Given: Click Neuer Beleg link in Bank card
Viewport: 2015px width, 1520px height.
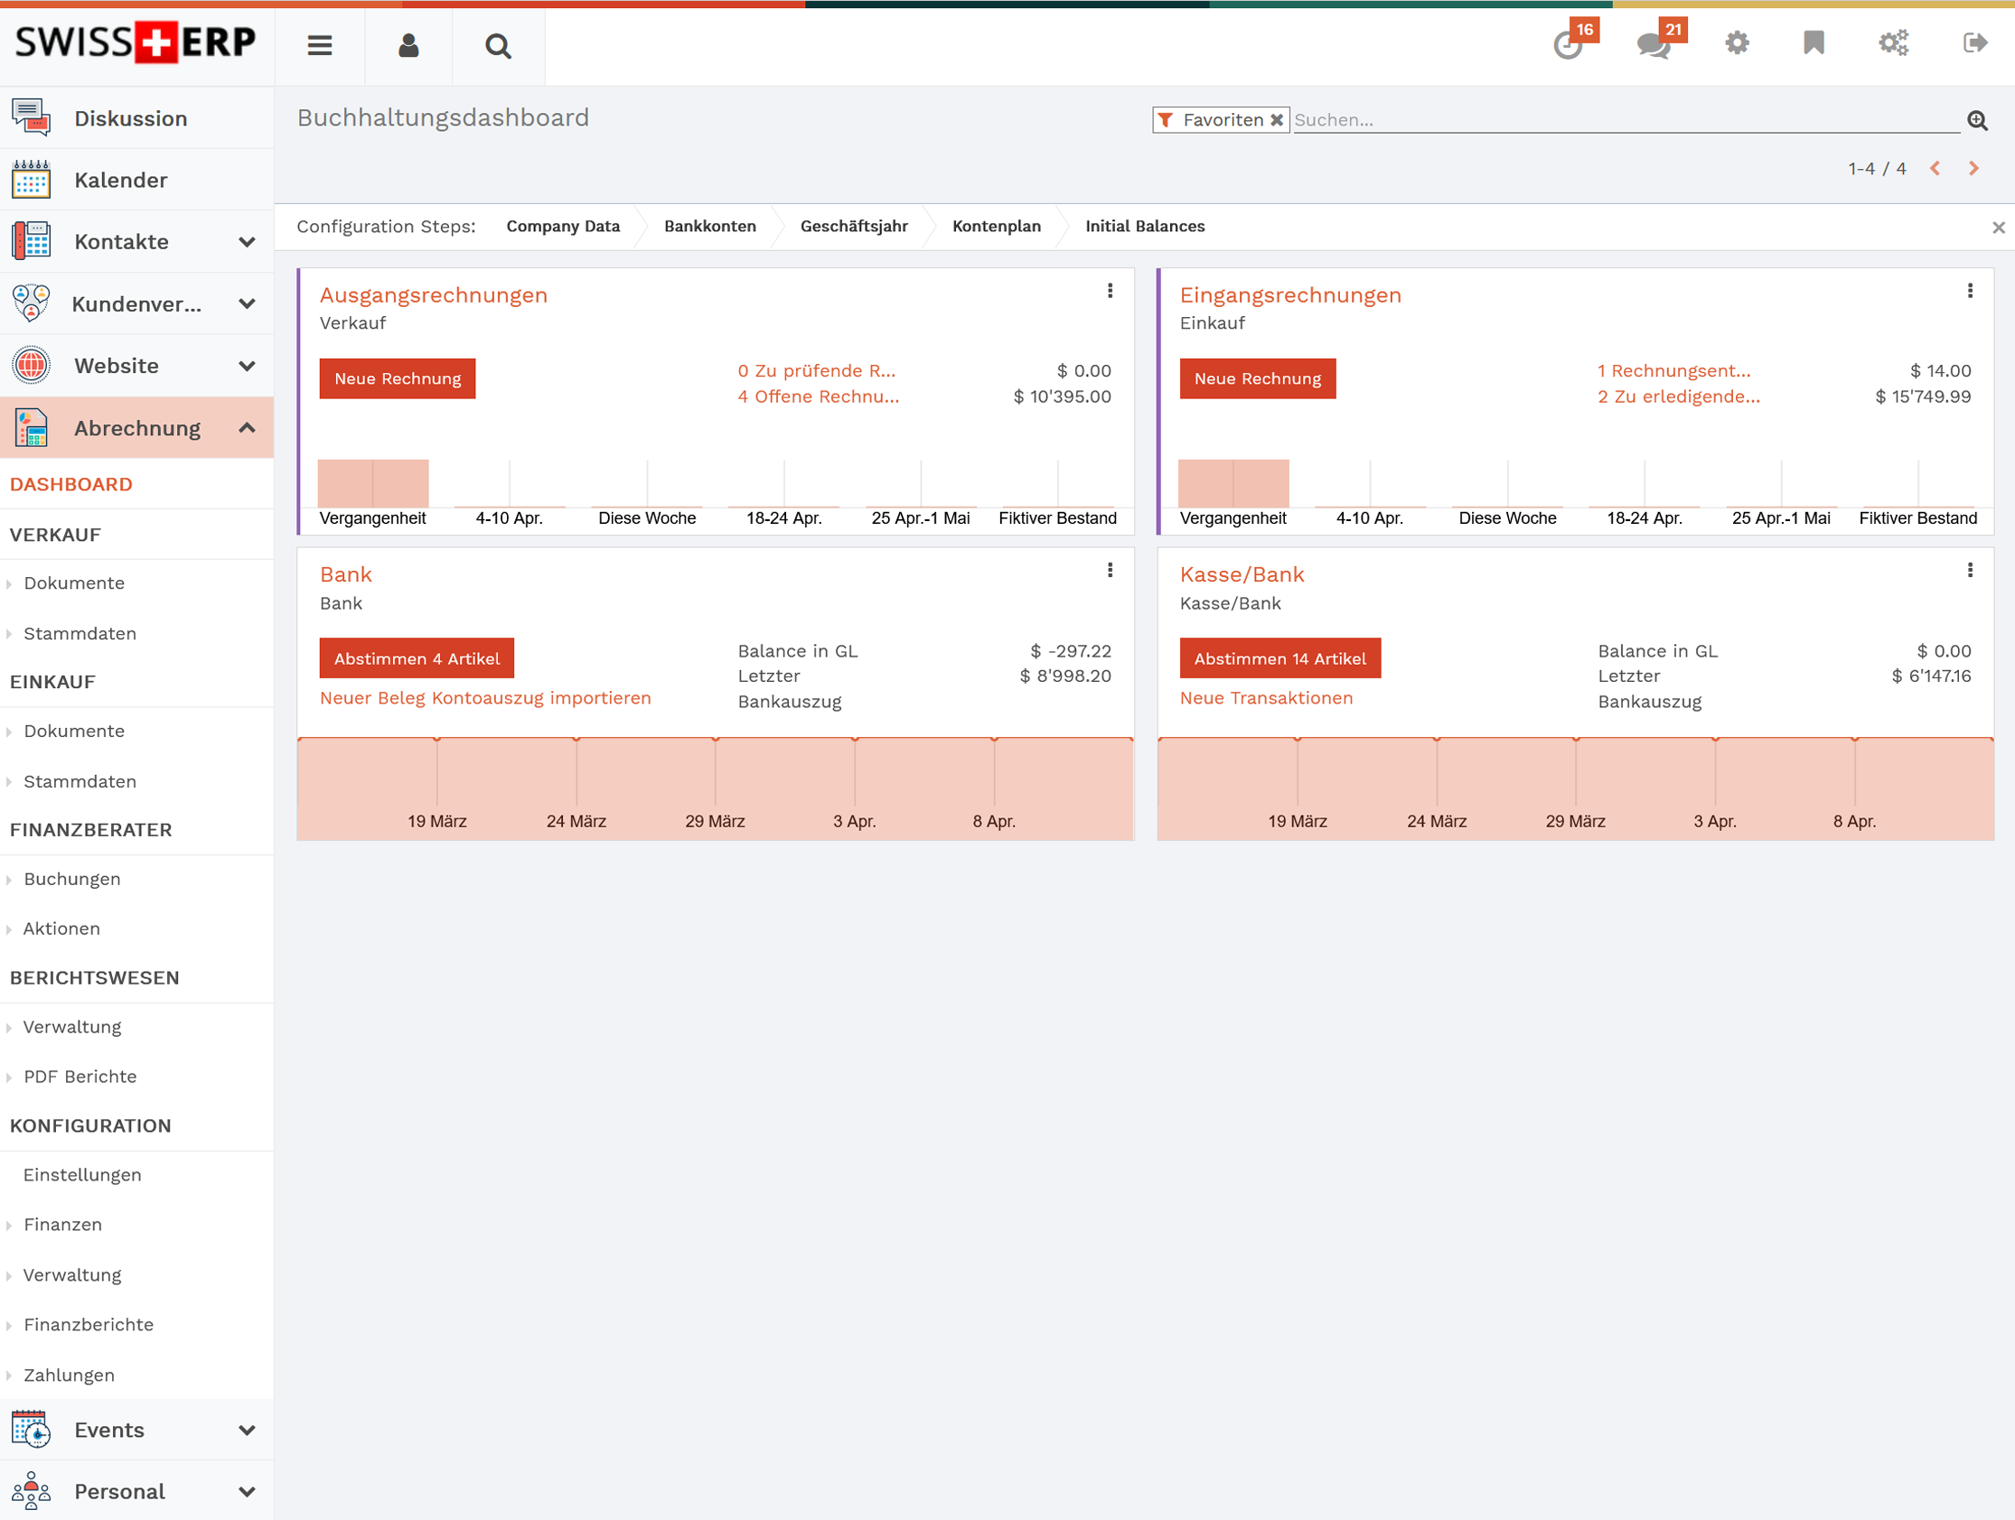Looking at the screenshot, I should coord(371,698).
